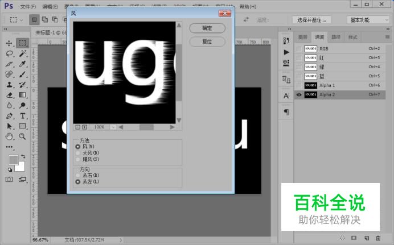Select the Clone Stamp tool
394x245 pixels.
(9, 85)
